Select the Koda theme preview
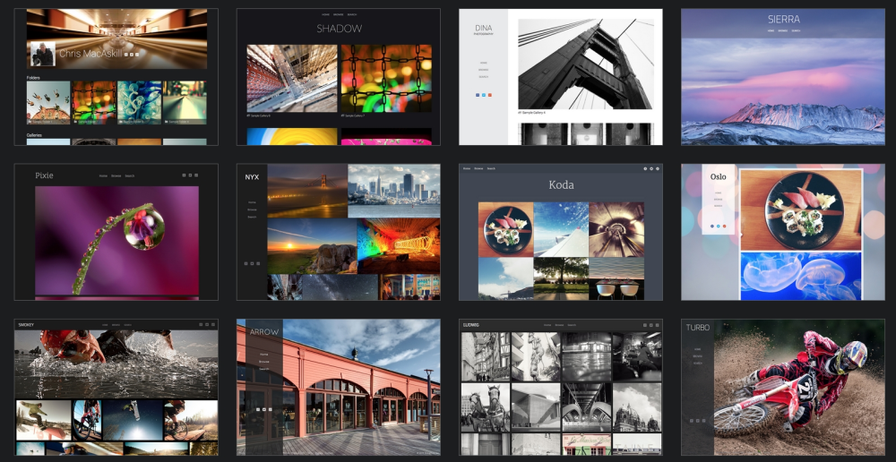Viewport: 896px width, 462px height. pyautogui.click(x=561, y=232)
